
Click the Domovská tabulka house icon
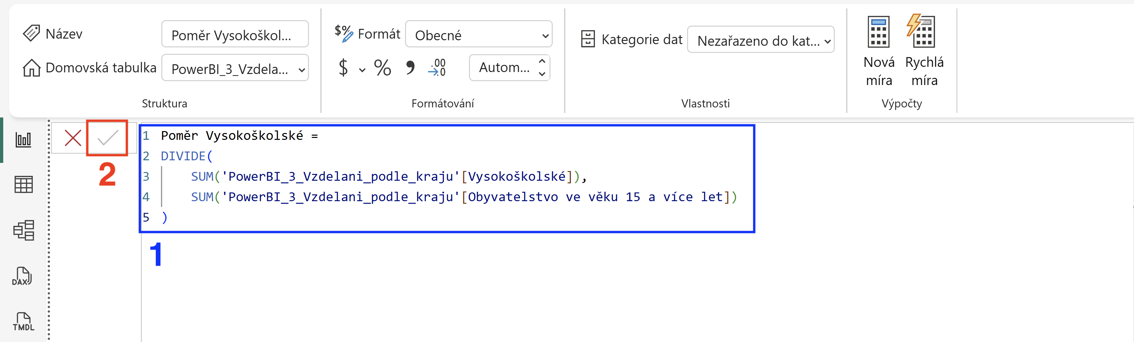[32, 68]
